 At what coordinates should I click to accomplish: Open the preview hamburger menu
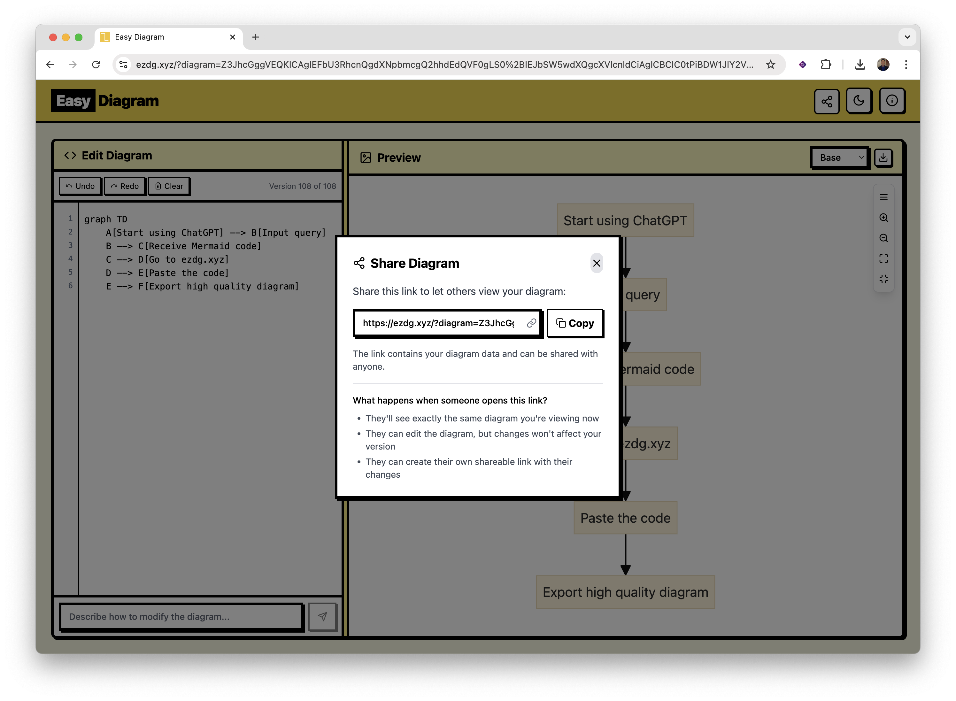884,197
